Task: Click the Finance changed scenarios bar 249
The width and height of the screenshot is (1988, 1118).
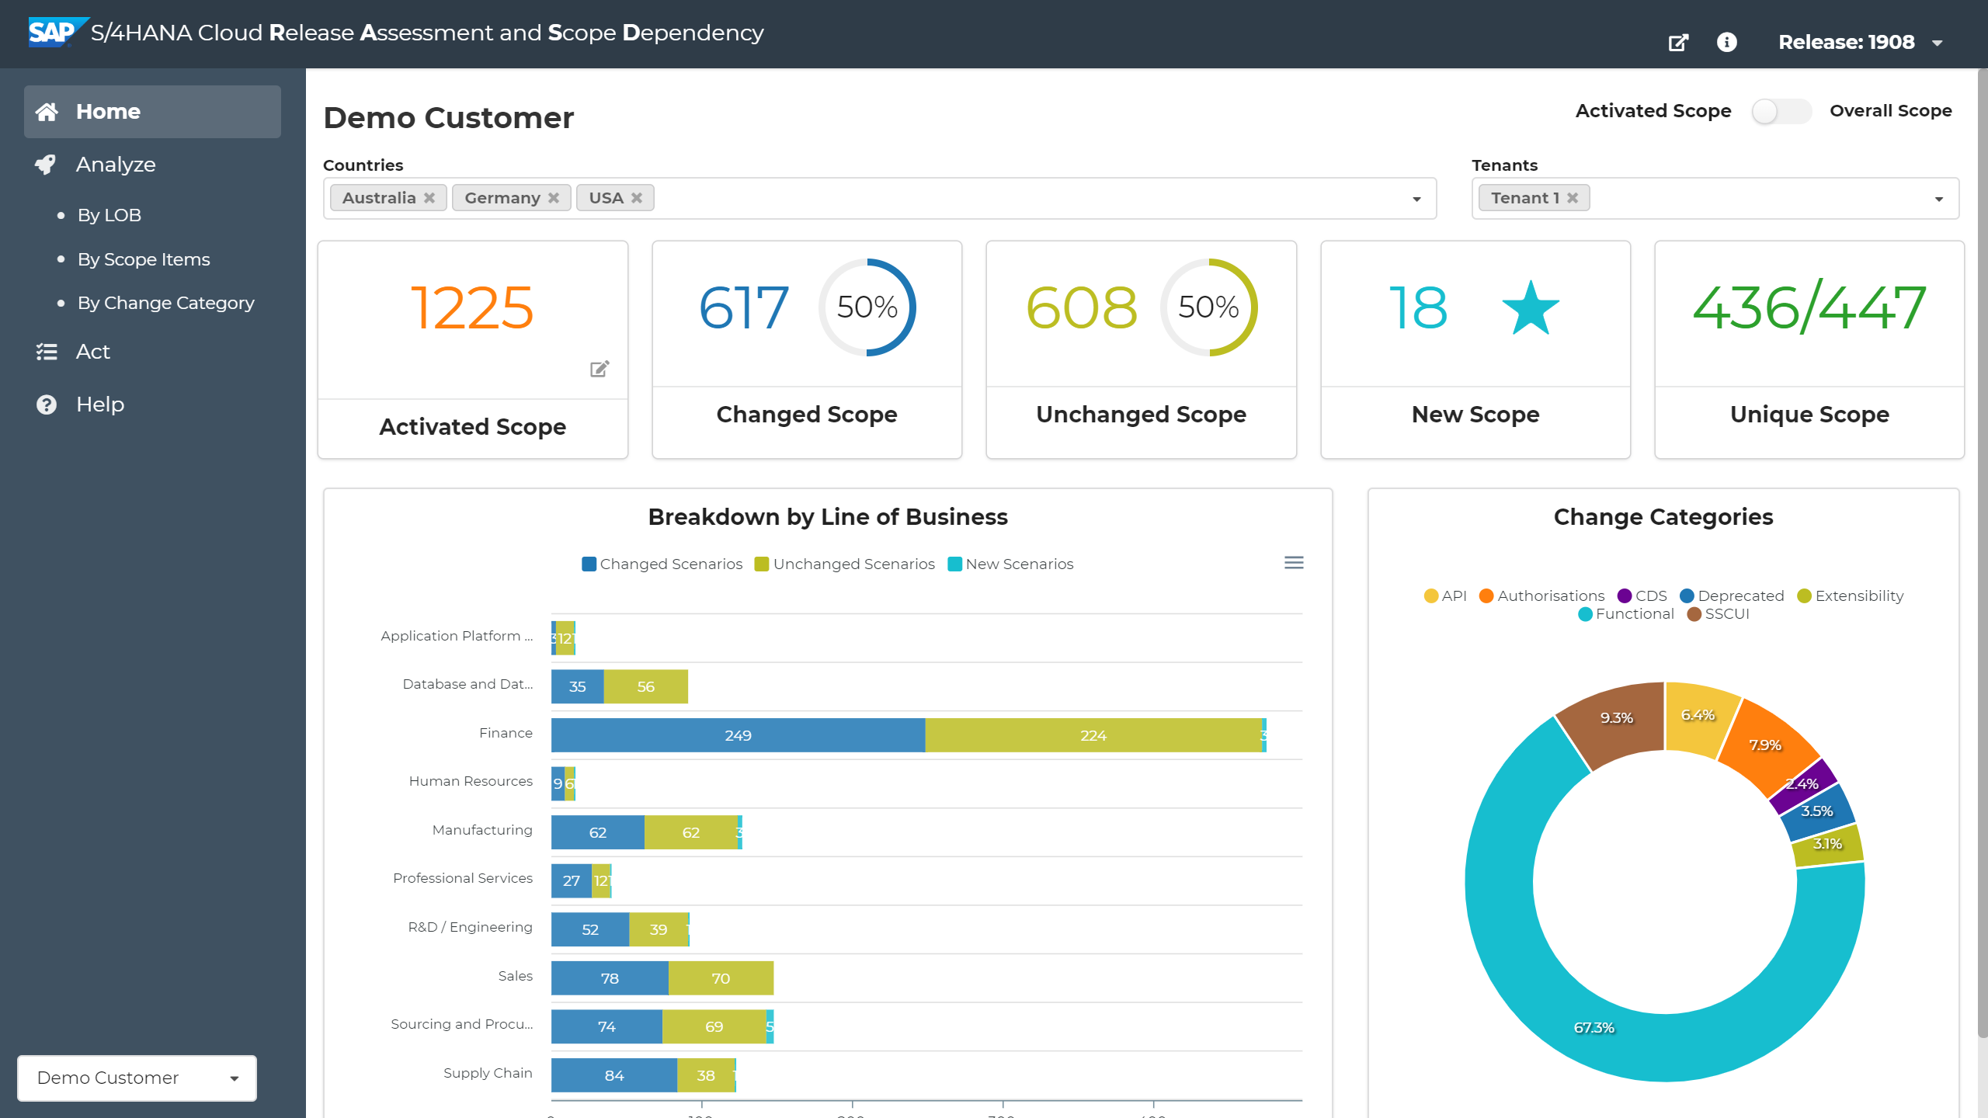Action: point(738,735)
